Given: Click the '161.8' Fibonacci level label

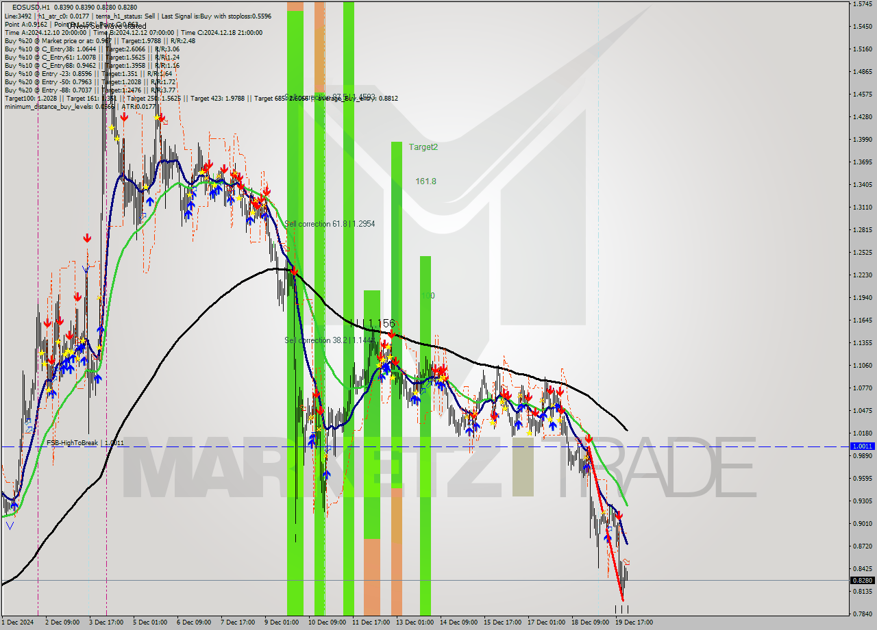Looking at the screenshot, I should 425,181.
